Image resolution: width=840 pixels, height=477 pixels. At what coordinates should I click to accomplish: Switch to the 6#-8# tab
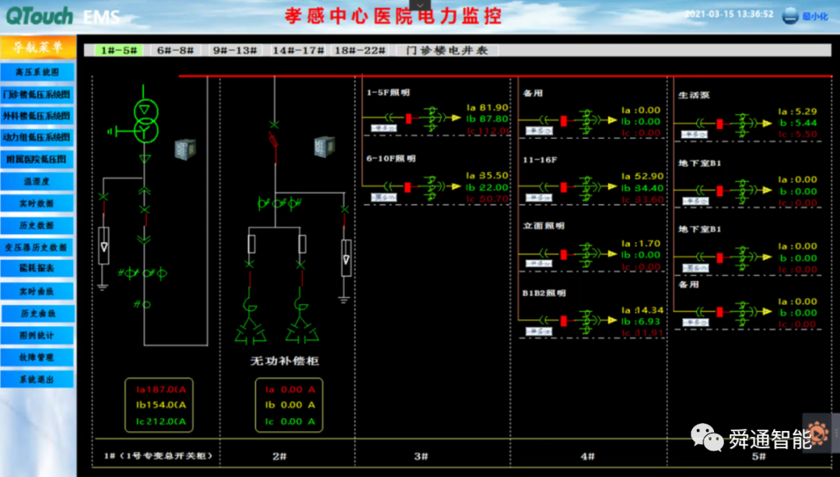point(175,51)
